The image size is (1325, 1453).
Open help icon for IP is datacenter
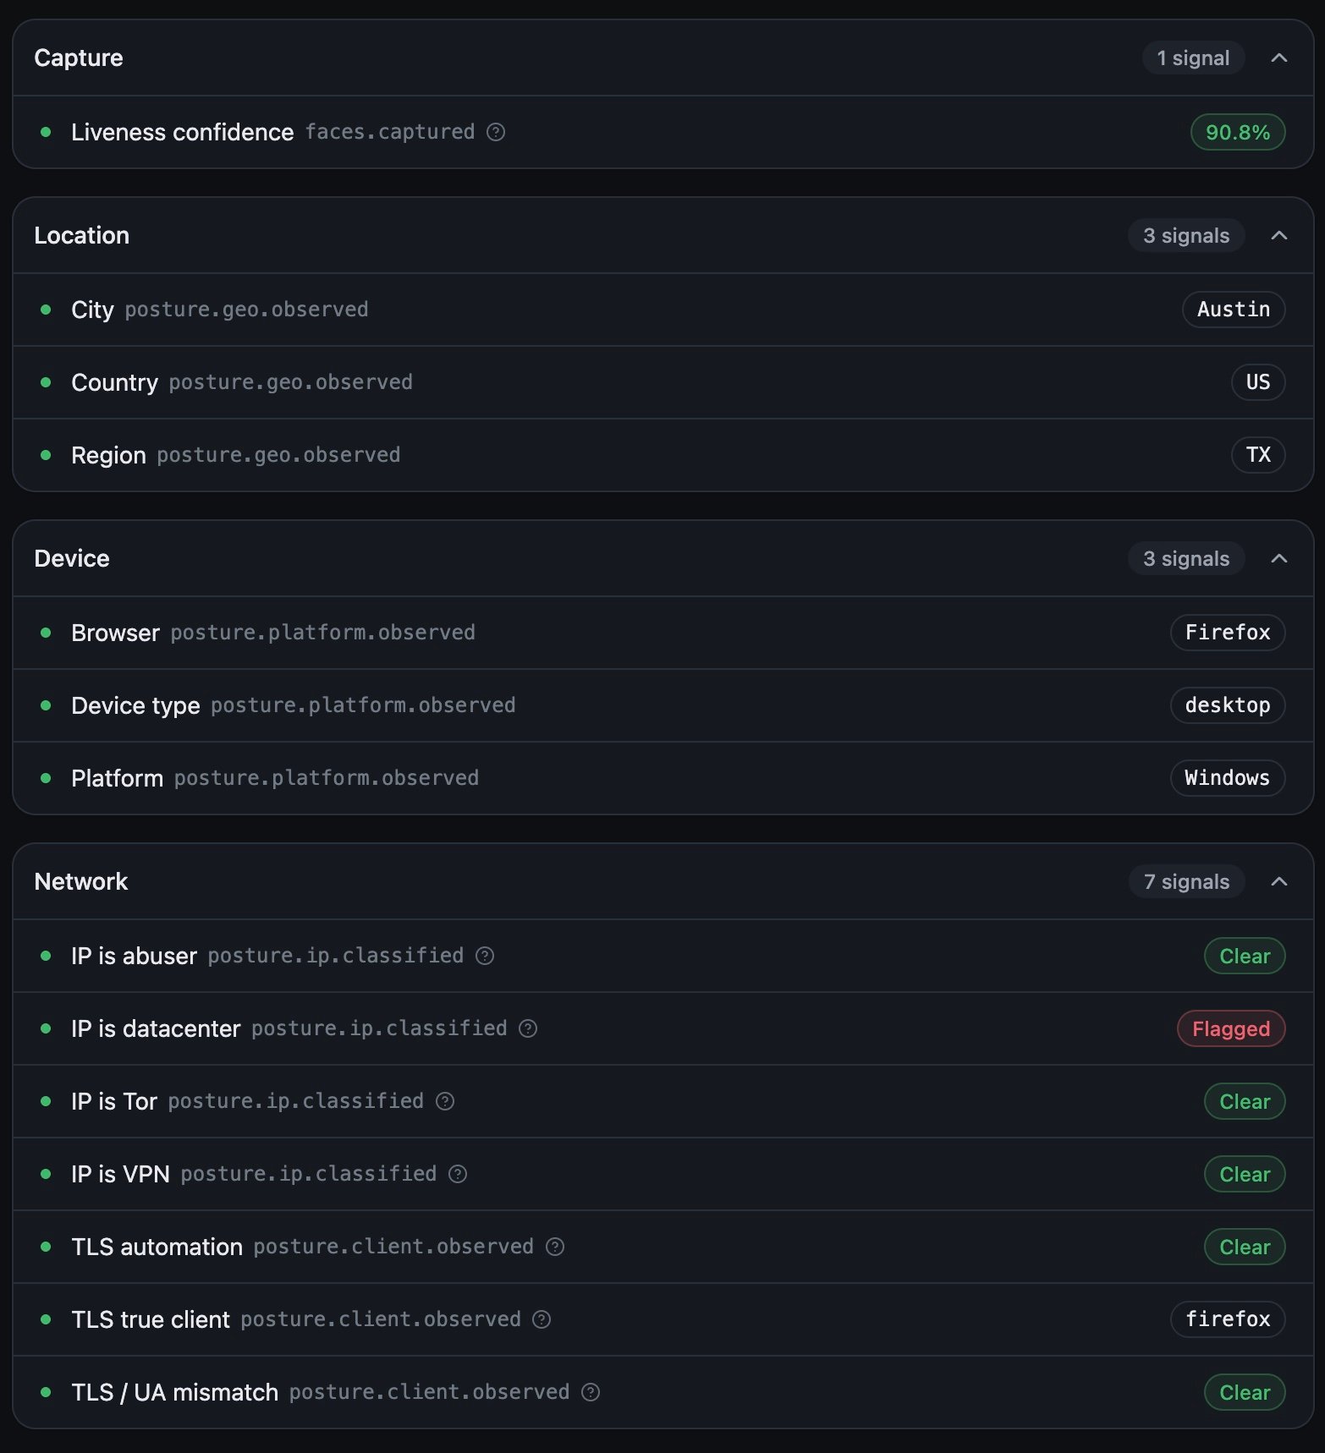click(528, 1028)
